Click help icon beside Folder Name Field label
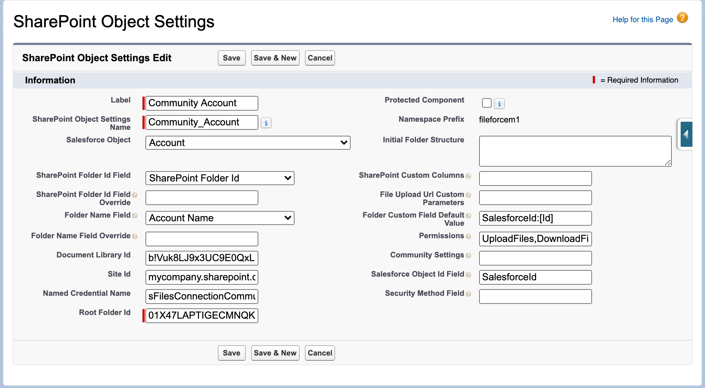705x388 pixels. [135, 215]
